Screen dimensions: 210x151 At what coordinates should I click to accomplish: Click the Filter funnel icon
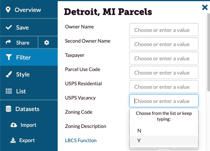(9, 57)
